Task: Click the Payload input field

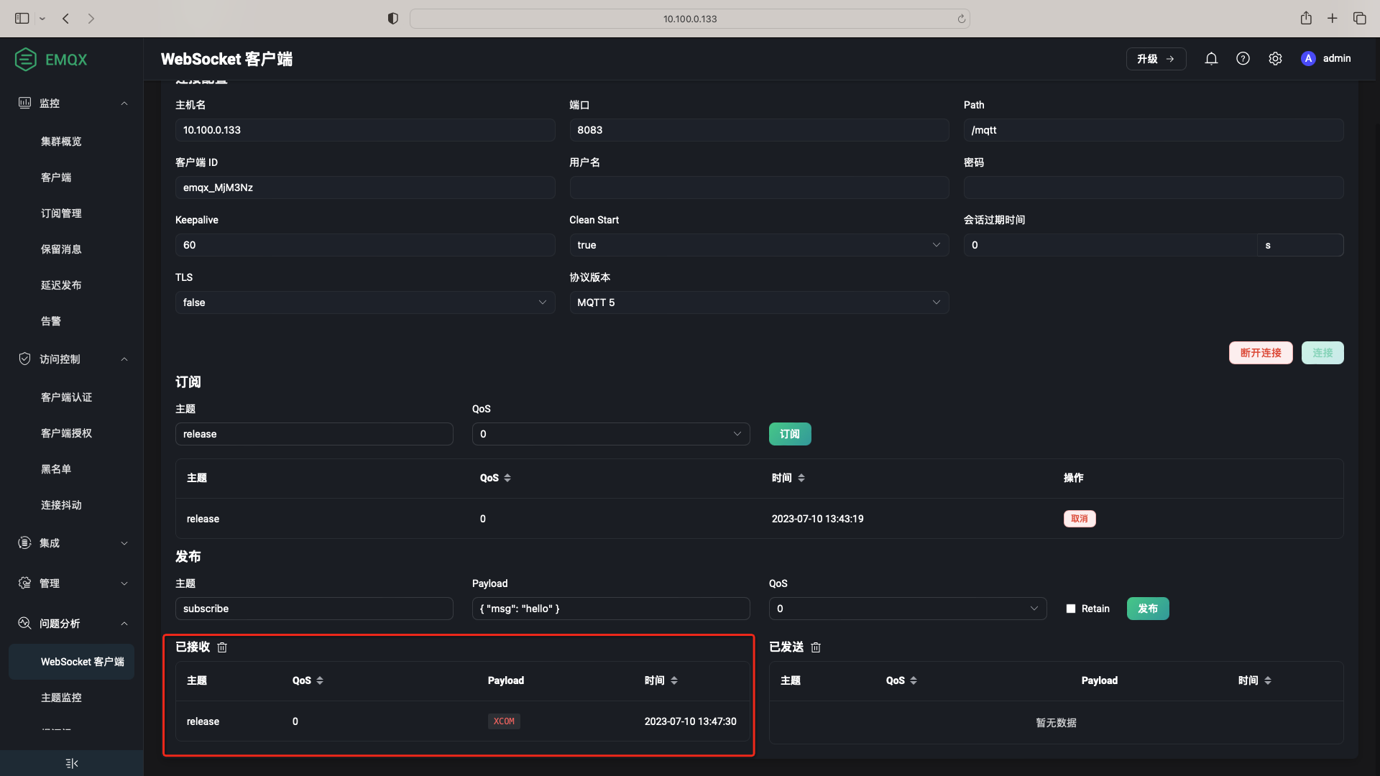Action: pyautogui.click(x=610, y=609)
